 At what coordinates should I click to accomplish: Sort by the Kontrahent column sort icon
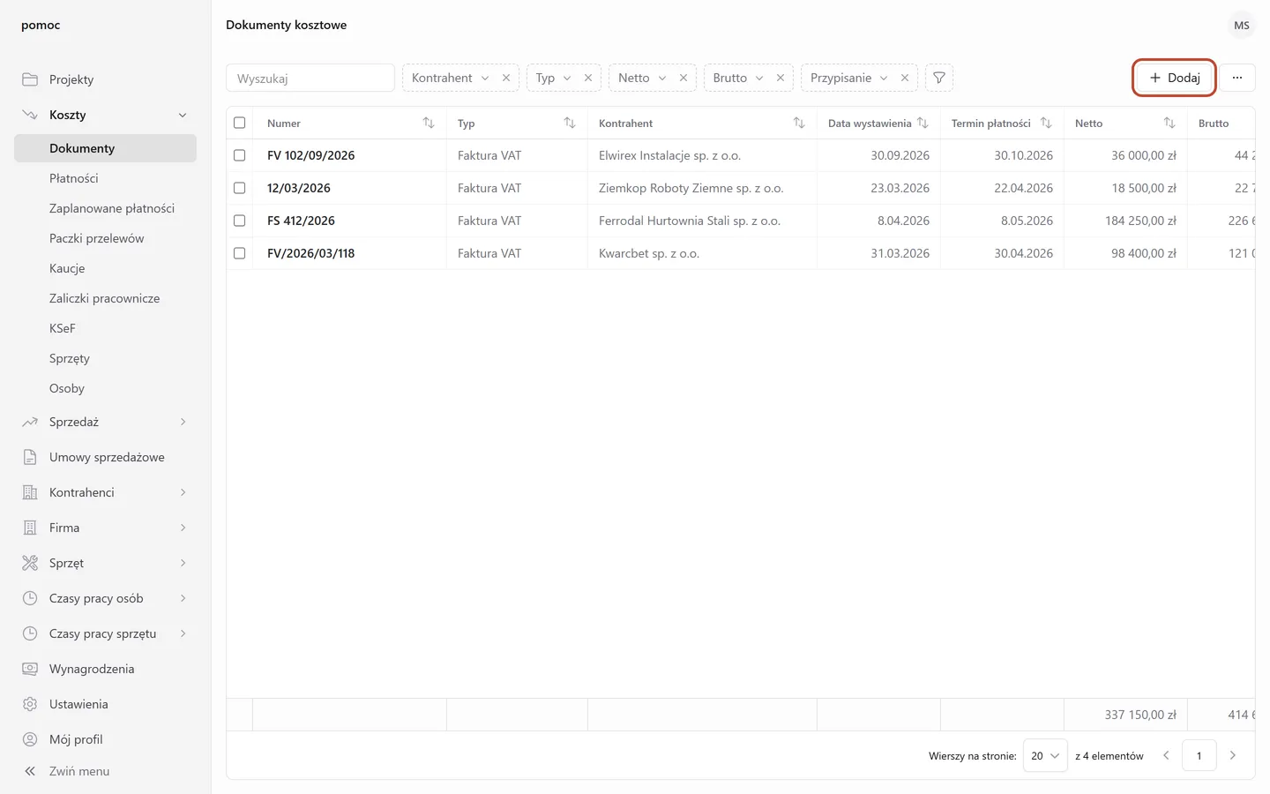(x=799, y=123)
